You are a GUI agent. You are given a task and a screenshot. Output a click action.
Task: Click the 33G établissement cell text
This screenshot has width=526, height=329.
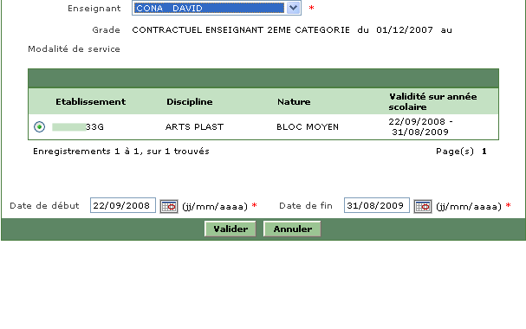(x=94, y=127)
